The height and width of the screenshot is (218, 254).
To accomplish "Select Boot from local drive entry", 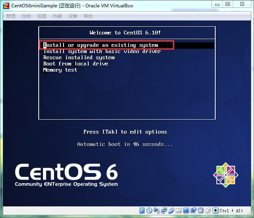I will click(76, 64).
